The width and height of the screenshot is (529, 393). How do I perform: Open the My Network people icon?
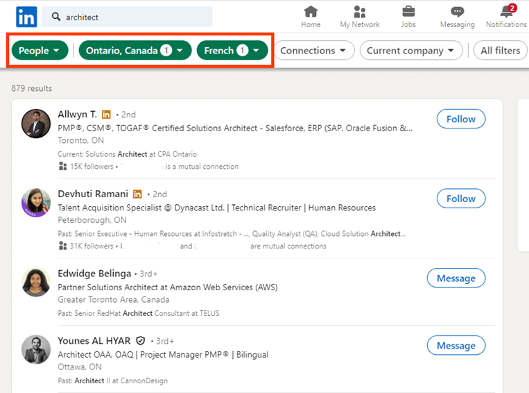coord(360,12)
